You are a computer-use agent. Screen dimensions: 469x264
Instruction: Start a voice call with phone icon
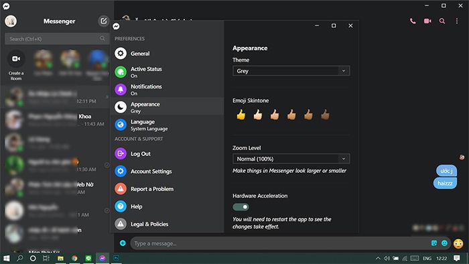coord(413,21)
